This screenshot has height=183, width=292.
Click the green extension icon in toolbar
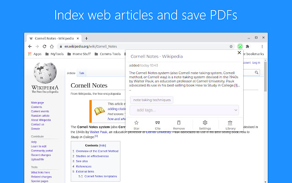240,47
